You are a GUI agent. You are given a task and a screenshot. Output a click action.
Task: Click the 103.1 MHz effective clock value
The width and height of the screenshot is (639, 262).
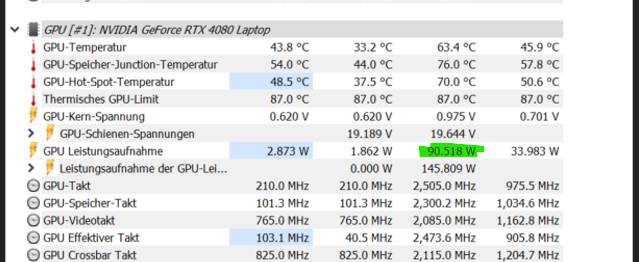283,238
